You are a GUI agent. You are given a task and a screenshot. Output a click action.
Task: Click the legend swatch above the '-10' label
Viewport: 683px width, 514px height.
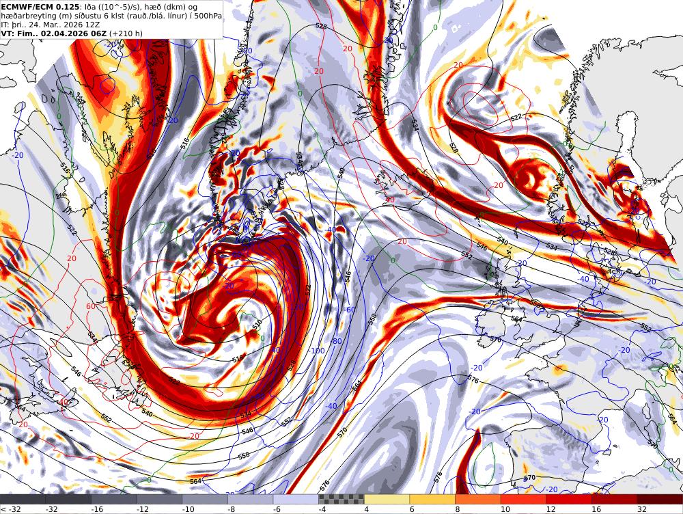[205, 499]
